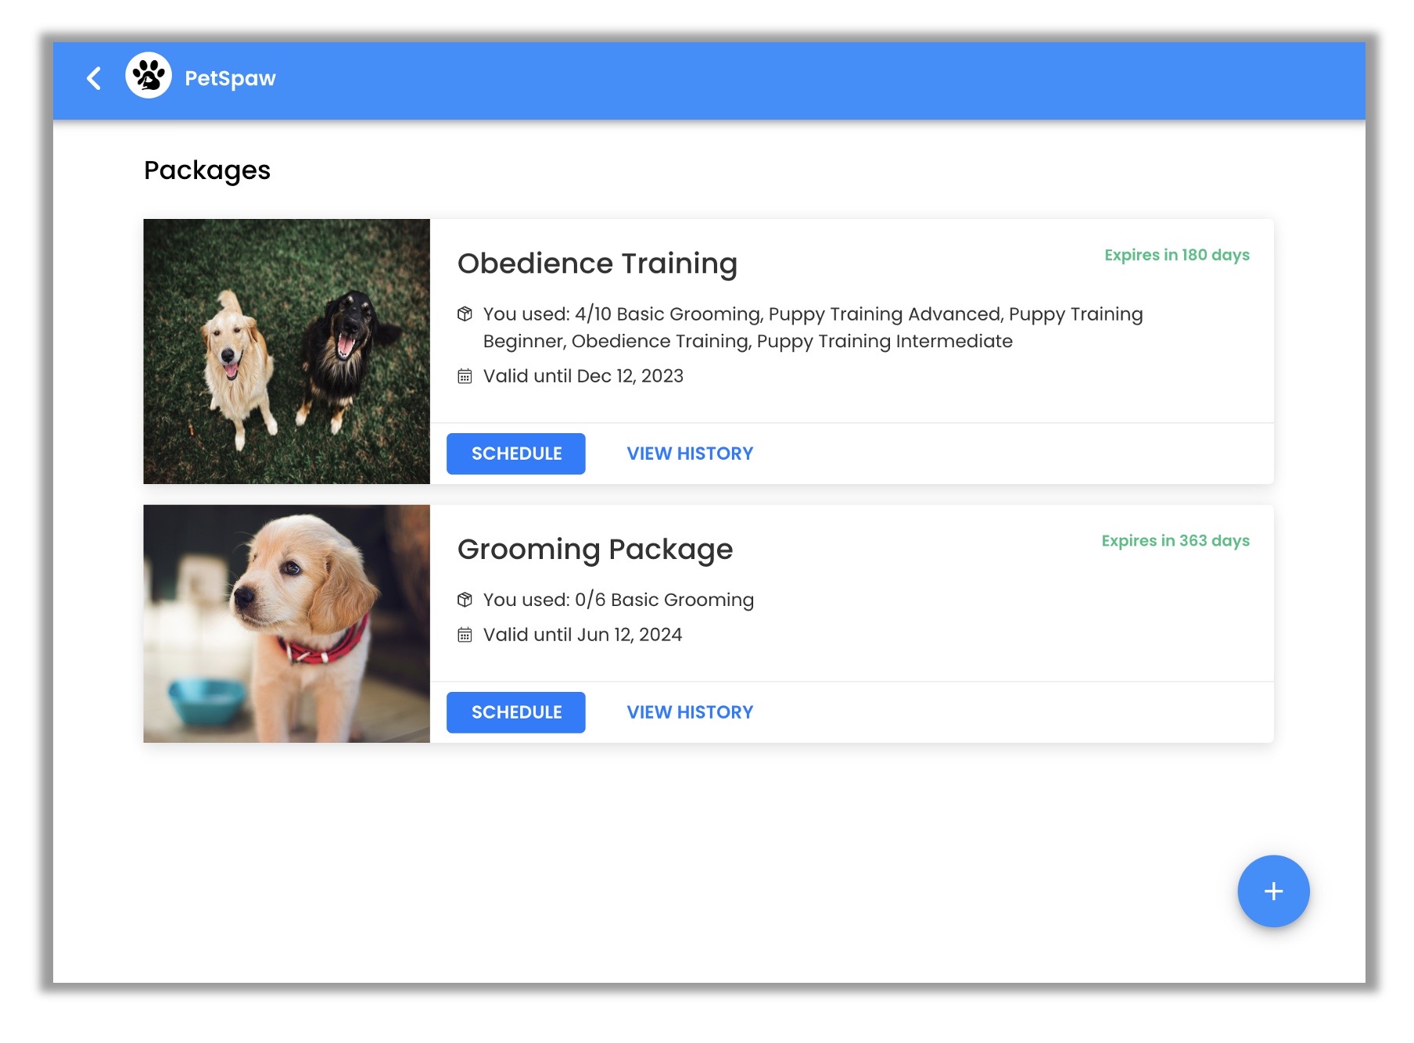Click the 'Expires in 180 days' label
The width and height of the screenshot is (1414, 1043).
tap(1177, 255)
